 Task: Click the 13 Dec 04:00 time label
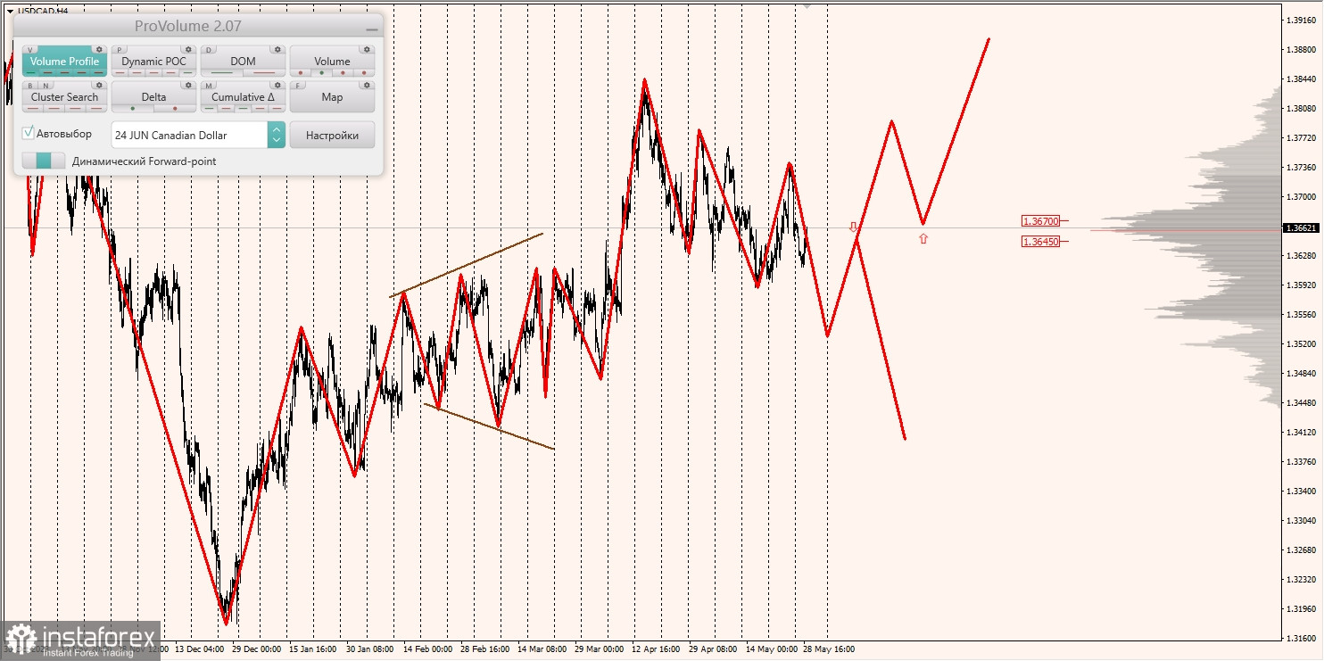(x=200, y=649)
